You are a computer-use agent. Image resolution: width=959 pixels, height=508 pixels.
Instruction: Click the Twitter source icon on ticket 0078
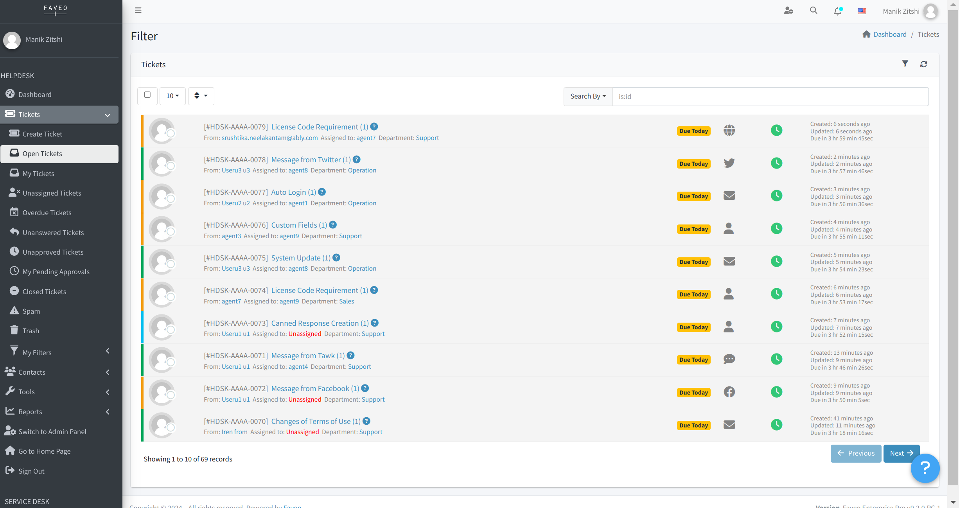(729, 163)
